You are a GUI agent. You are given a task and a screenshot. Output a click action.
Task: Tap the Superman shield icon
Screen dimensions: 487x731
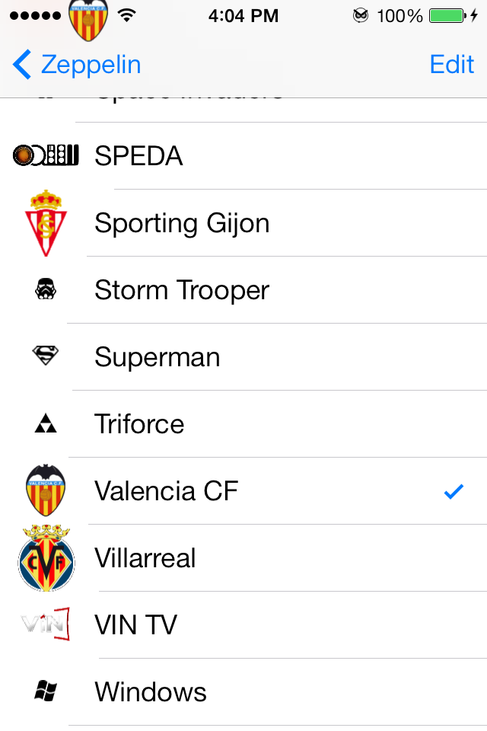(x=46, y=356)
